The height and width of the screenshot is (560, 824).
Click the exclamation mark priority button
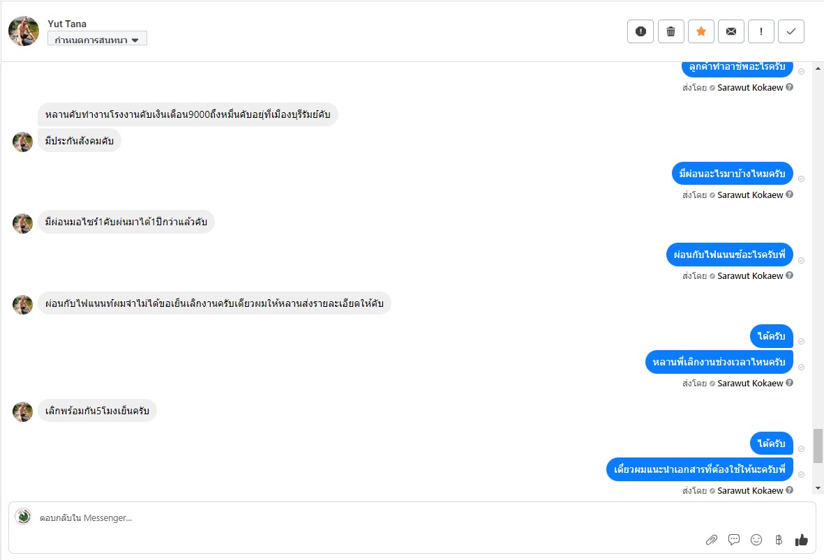761,31
